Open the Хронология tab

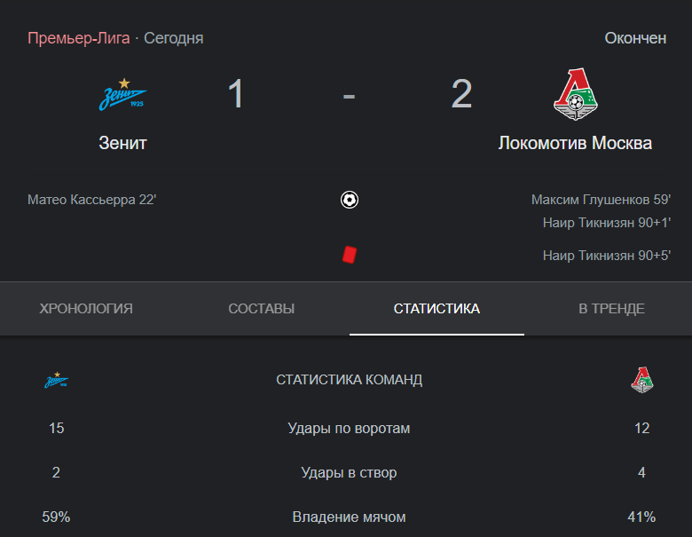click(86, 308)
